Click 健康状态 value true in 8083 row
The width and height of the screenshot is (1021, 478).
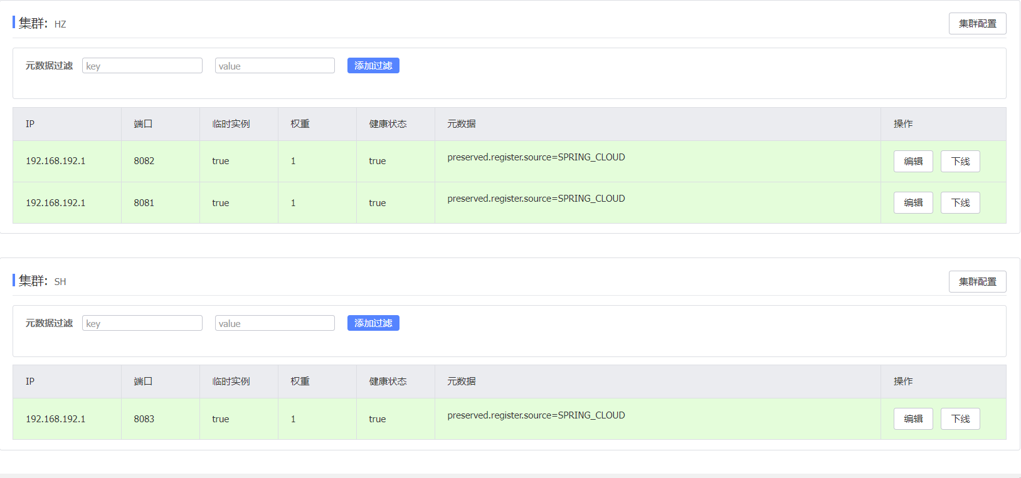tap(377, 419)
